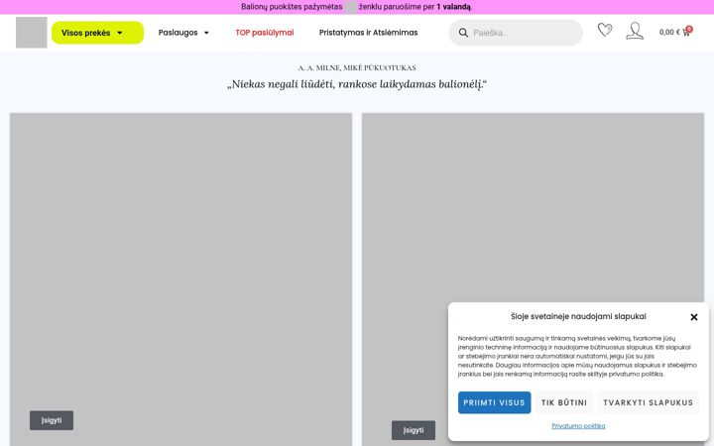Open TOP pasiūlymai menu item

click(265, 33)
